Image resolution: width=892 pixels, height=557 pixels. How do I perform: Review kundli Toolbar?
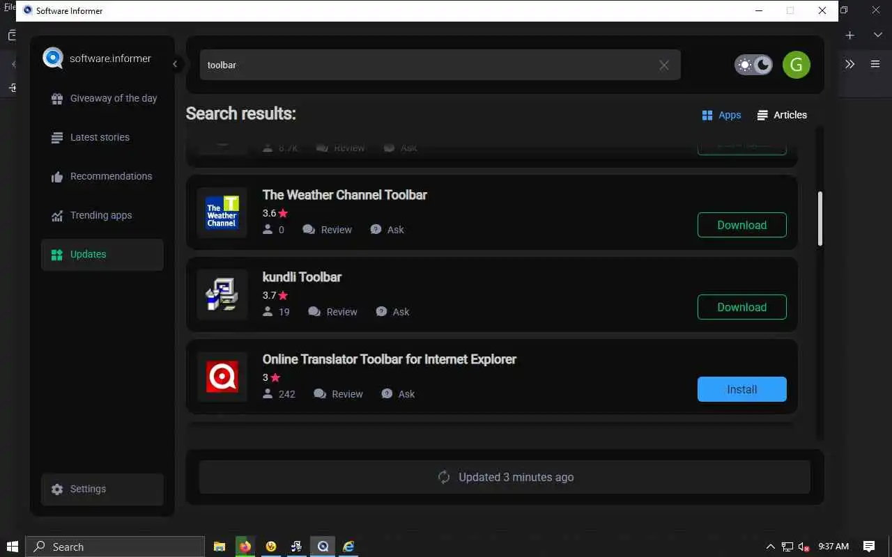[332, 312]
